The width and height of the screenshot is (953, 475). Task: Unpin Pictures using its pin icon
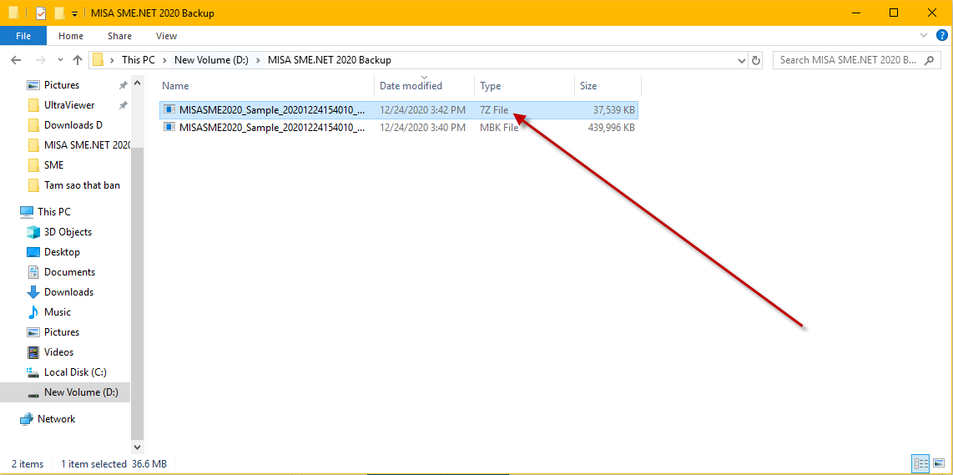(124, 85)
